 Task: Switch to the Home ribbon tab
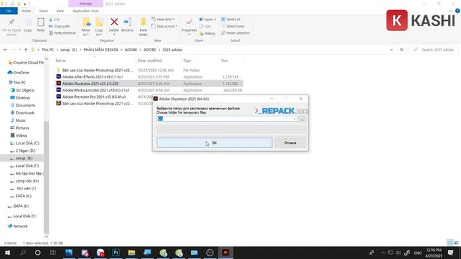pyautogui.click(x=26, y=11)
